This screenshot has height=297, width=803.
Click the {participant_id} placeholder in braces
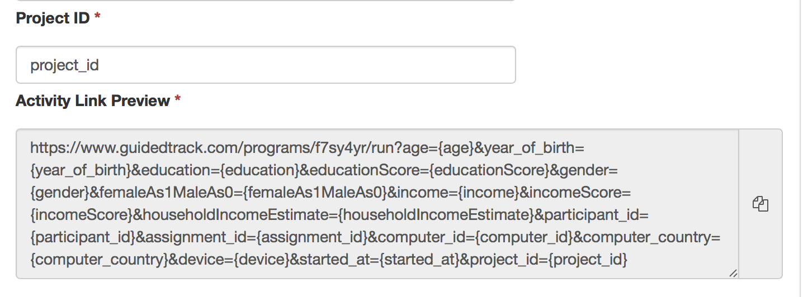tap(82, 237)
